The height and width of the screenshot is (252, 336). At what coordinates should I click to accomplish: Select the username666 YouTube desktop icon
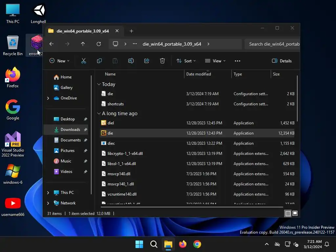pos(13,207)
